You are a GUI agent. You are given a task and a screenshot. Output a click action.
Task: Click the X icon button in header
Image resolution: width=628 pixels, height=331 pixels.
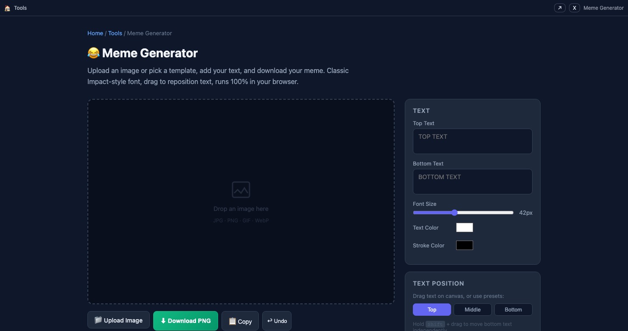pos(574,8)
